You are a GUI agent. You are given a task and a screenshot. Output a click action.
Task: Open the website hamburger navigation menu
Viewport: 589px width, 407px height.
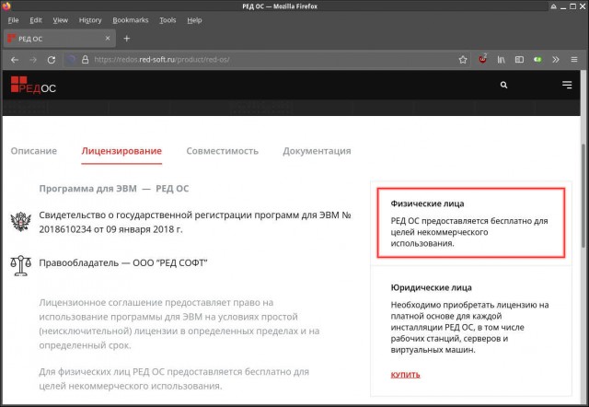pos(567,85)
